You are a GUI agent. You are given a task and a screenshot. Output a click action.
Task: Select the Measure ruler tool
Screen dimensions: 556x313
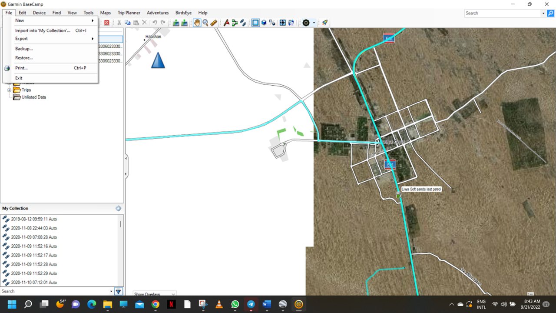pyautogui.click(x=214, y=23)
